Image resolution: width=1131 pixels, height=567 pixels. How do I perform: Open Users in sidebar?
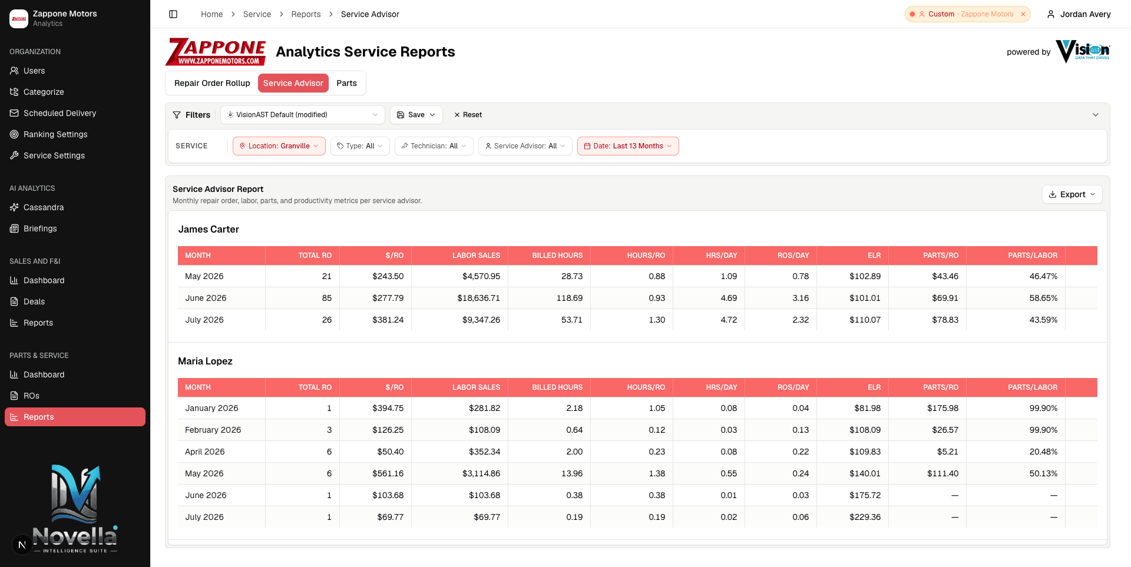(75, 71)
